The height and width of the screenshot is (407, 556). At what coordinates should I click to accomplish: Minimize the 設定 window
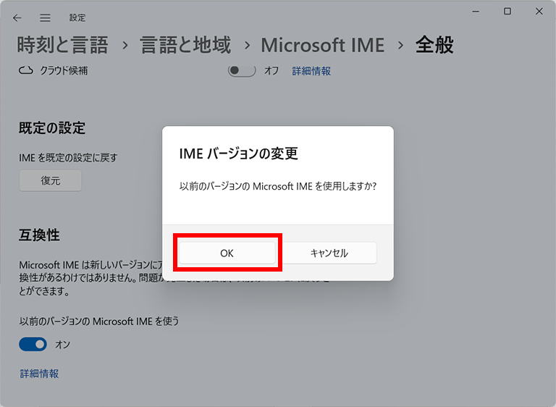[x=476, y=12]
